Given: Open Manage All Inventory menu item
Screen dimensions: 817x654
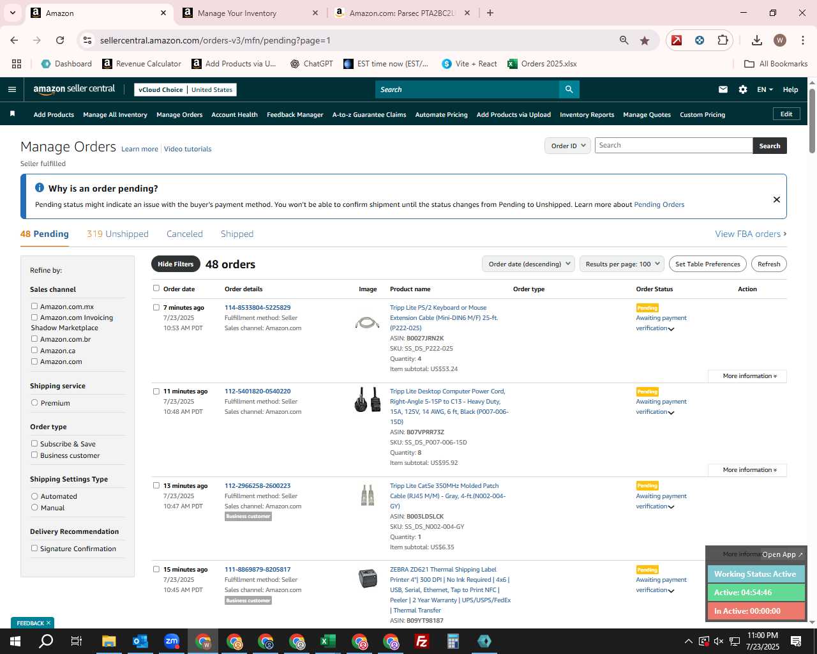Looking at the screenshot, I should coord(115,115).
